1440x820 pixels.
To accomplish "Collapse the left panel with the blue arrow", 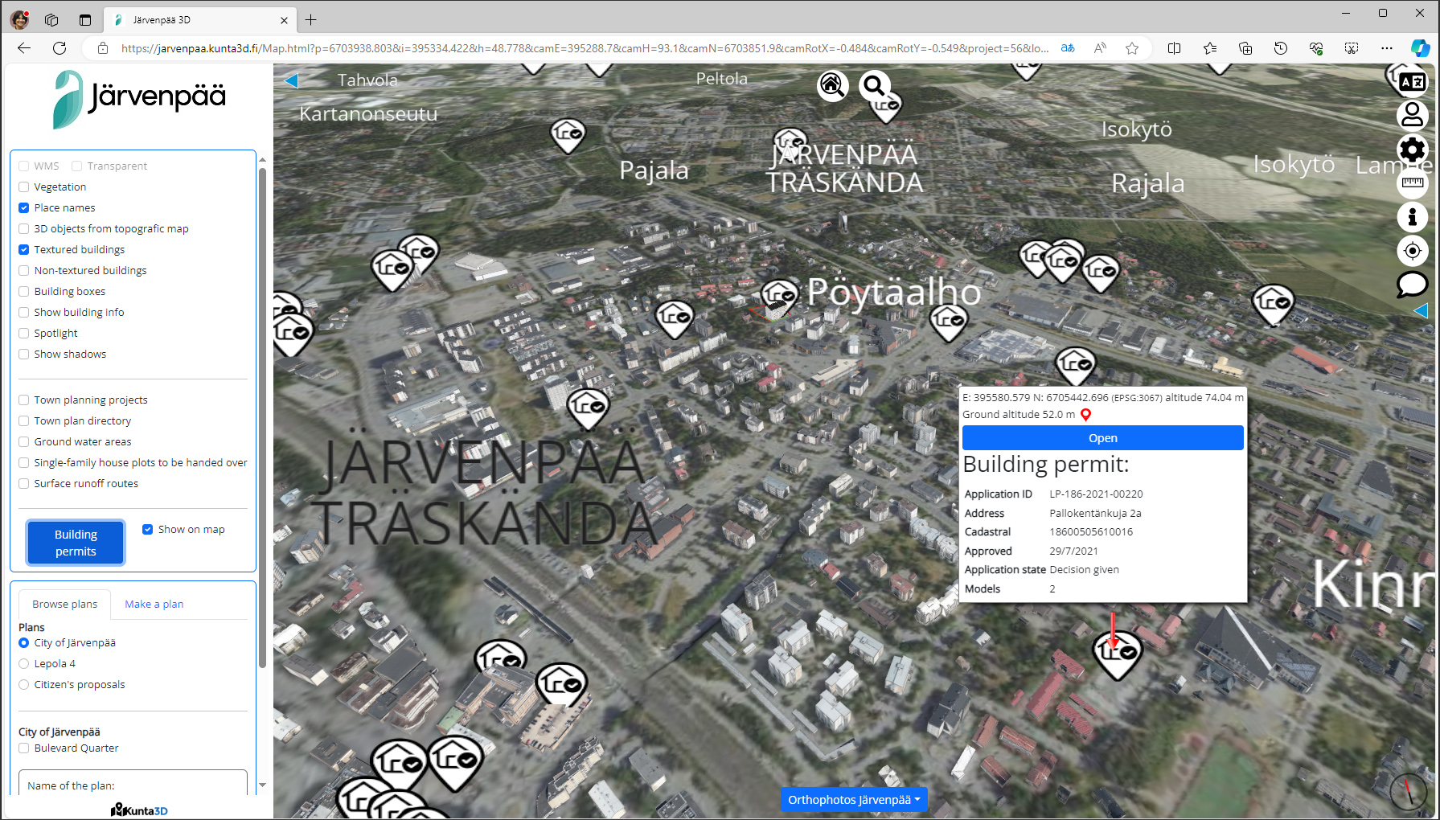I will pos(292,80).
